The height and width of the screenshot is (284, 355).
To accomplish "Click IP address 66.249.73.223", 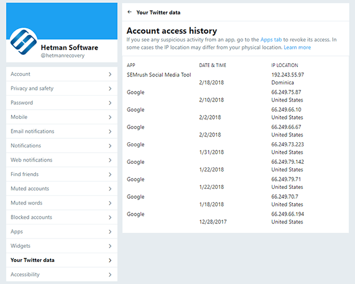I will (x=287, y=144).
